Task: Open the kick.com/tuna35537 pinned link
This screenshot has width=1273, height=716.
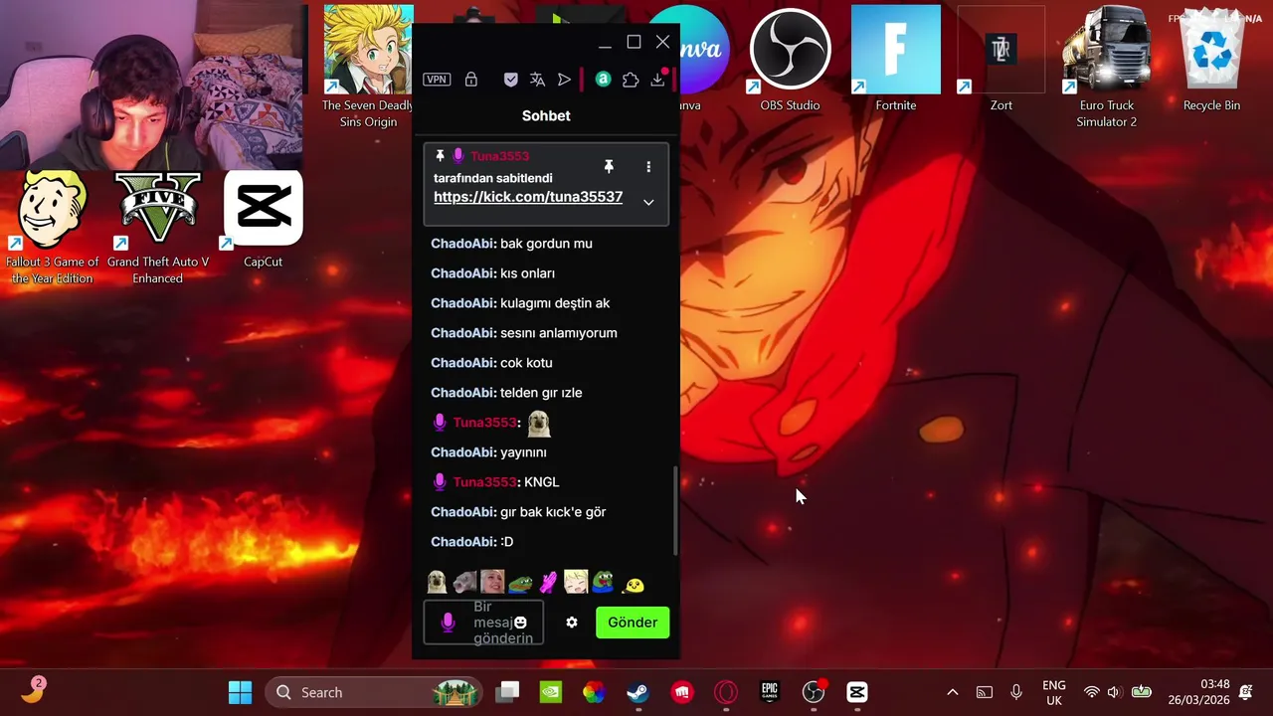Action: 528,197
